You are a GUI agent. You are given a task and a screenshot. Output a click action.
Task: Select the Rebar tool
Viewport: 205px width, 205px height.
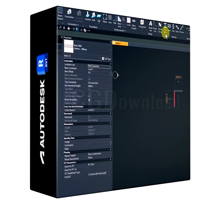point(105,19)
